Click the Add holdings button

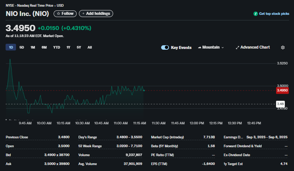tap(96, 14)
